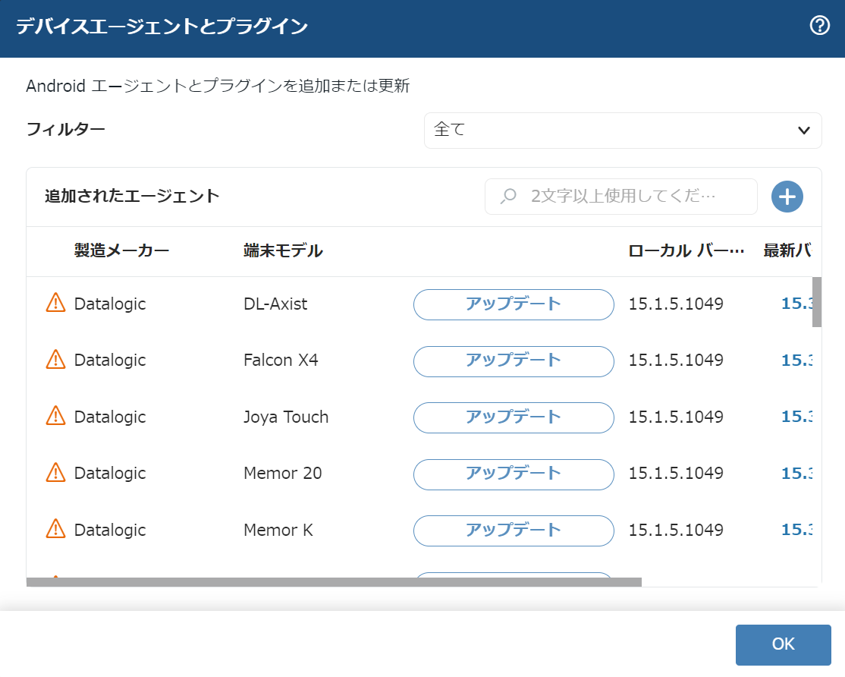Screen dimensions: 845x677
Task: Click アップデート button for Joya Touch
Action: (x=514, y=417)
